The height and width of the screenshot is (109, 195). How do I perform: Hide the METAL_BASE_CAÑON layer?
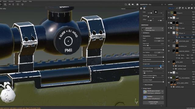169,83
